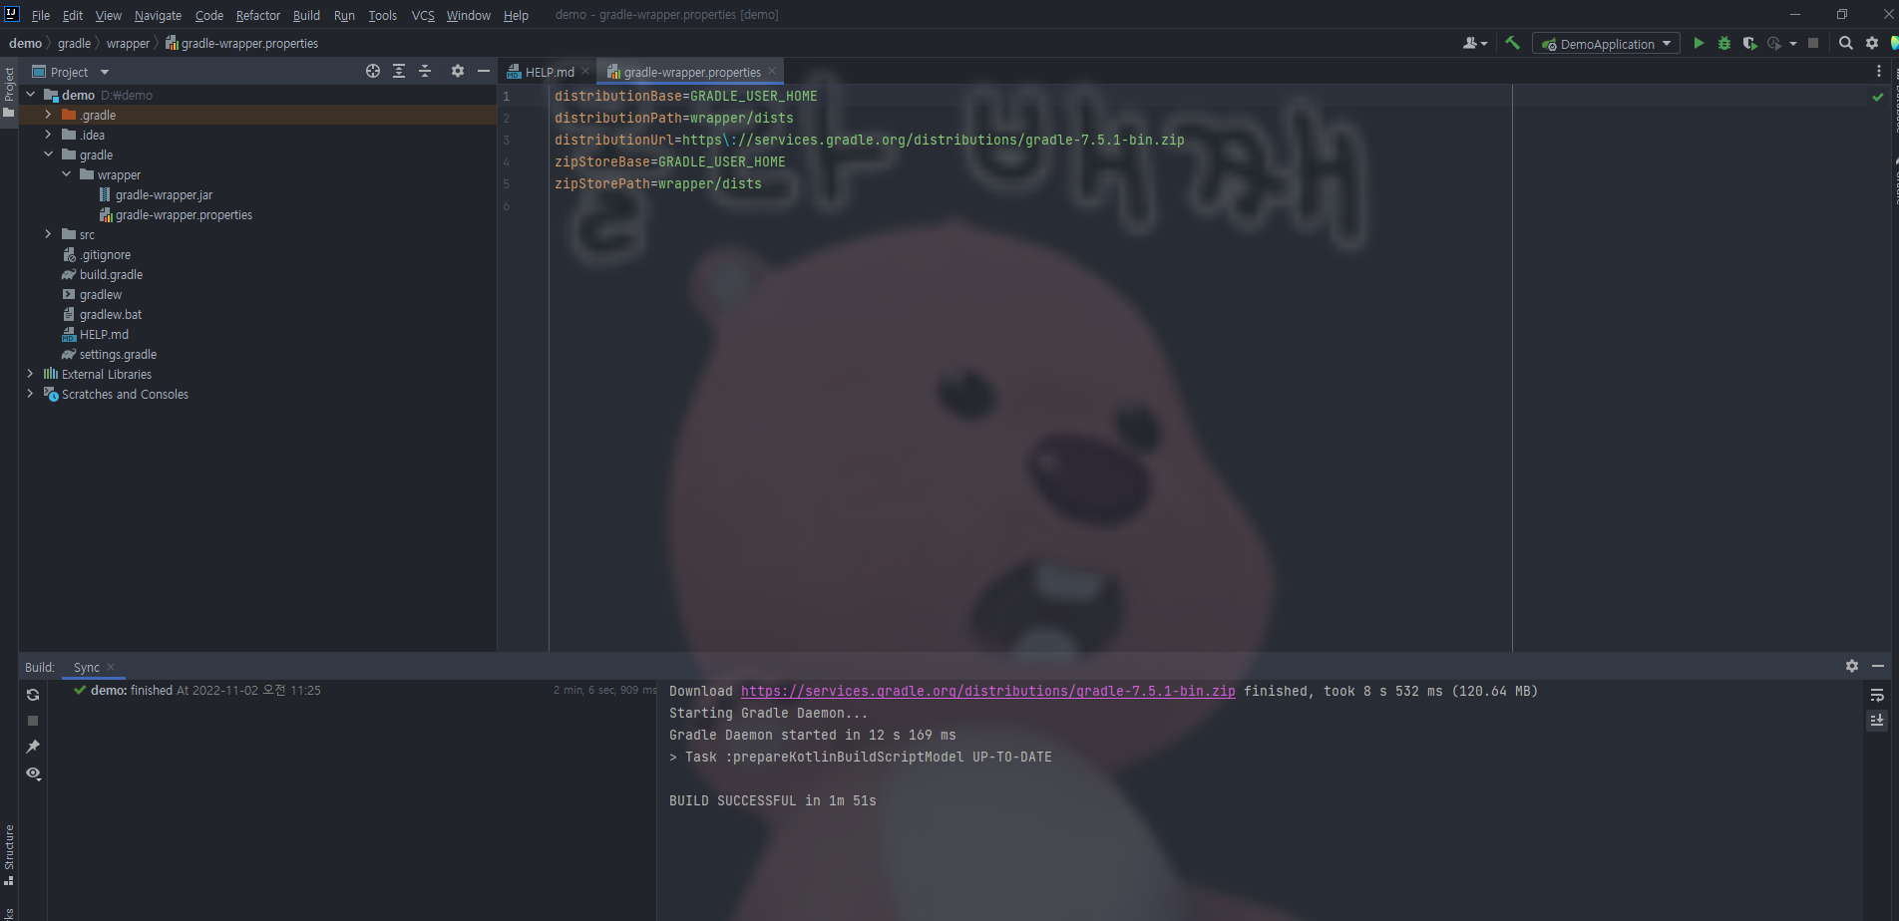1899x921 pixels.
Task: Select gradle-wrapper.jar in project tree
Action: pyautogui.click(x=164, y=194)
